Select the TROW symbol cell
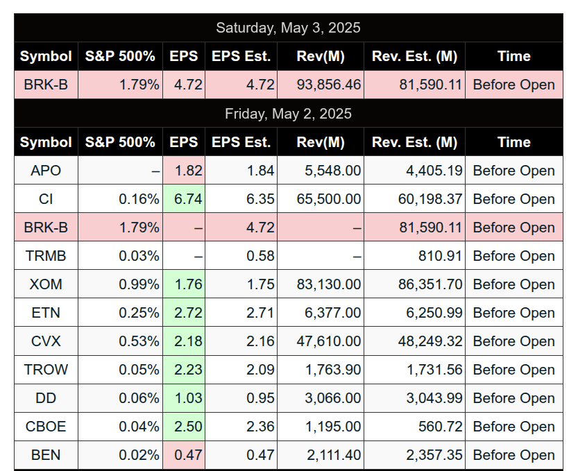This screenshot has width=578, height=471. [x=46, y=370]
